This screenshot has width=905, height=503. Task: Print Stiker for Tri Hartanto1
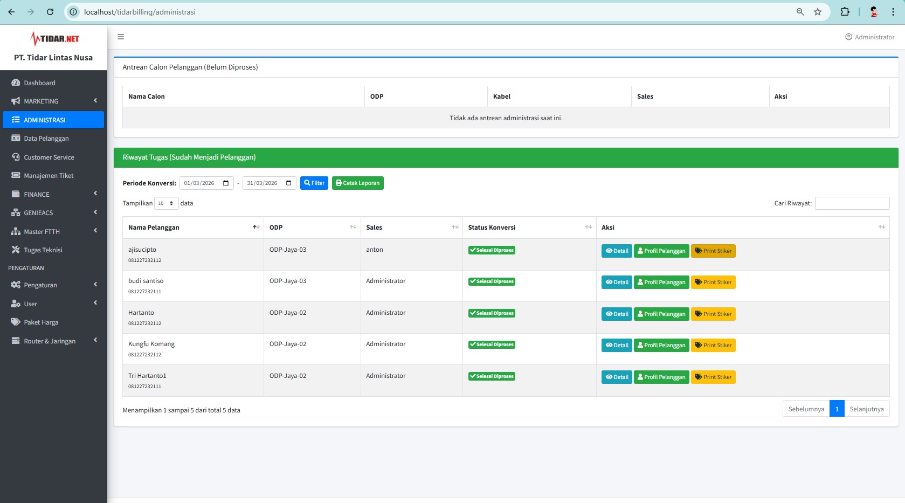713,377
